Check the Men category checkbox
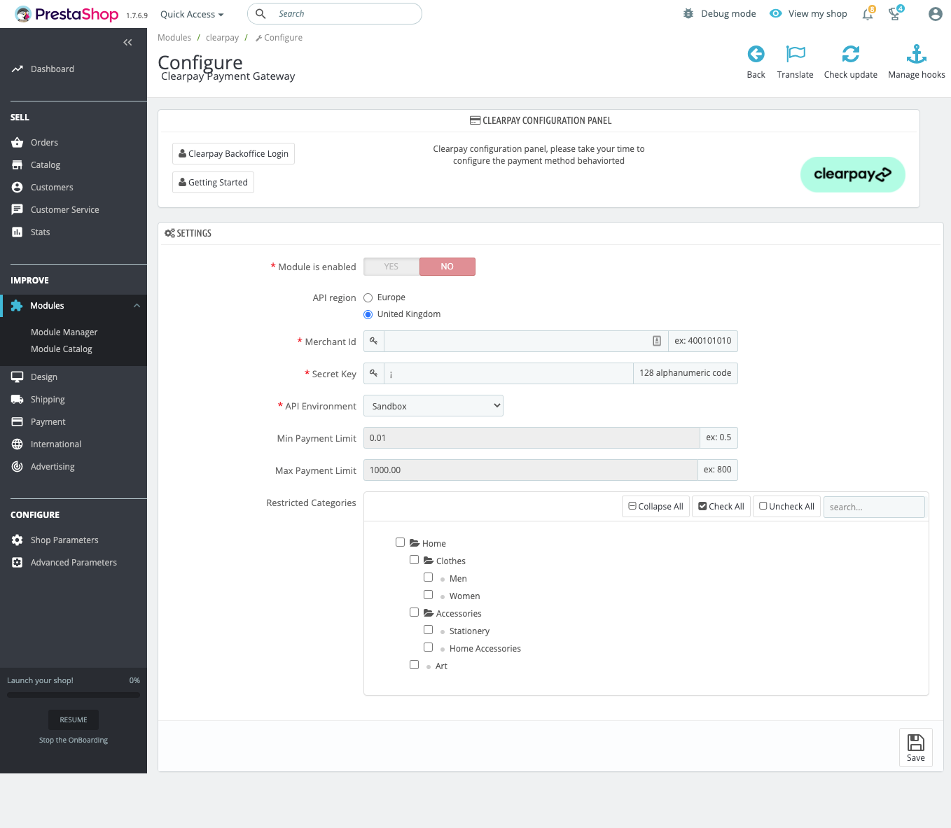This screenshot has height=828, width=951. [428, 577]
